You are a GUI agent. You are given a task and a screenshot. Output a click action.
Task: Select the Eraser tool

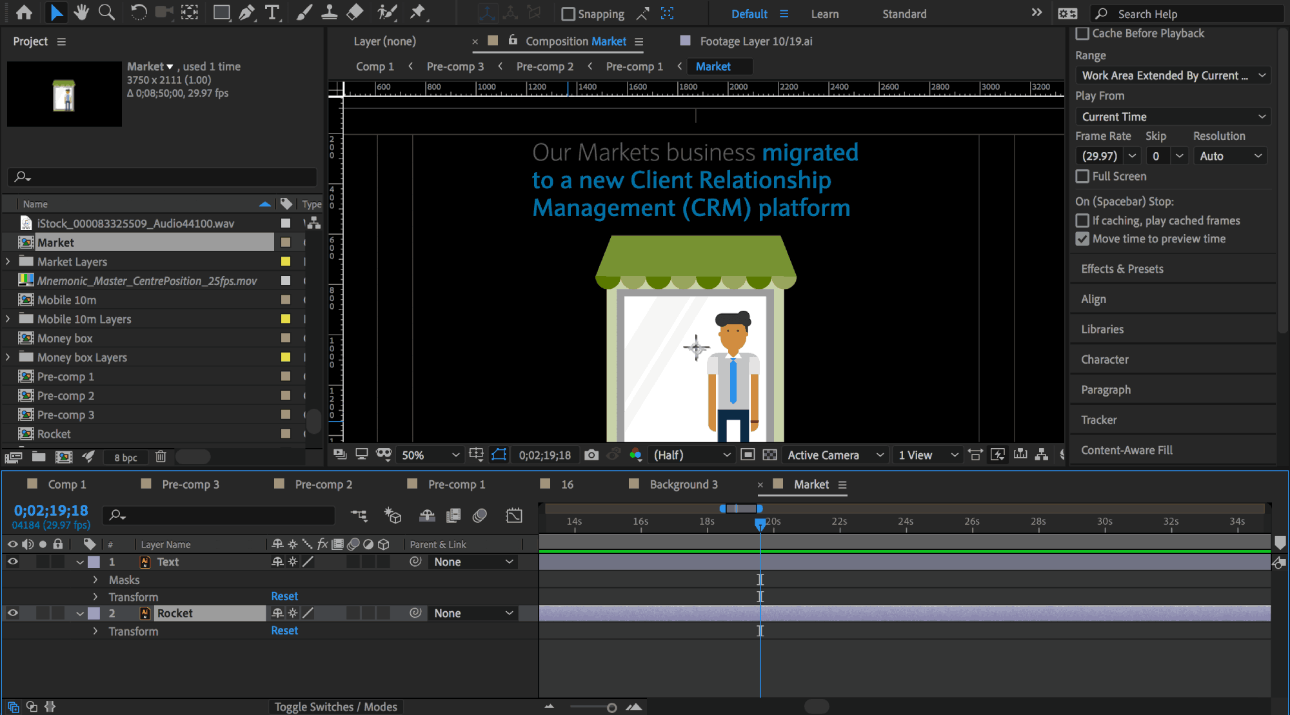[355, 12]
